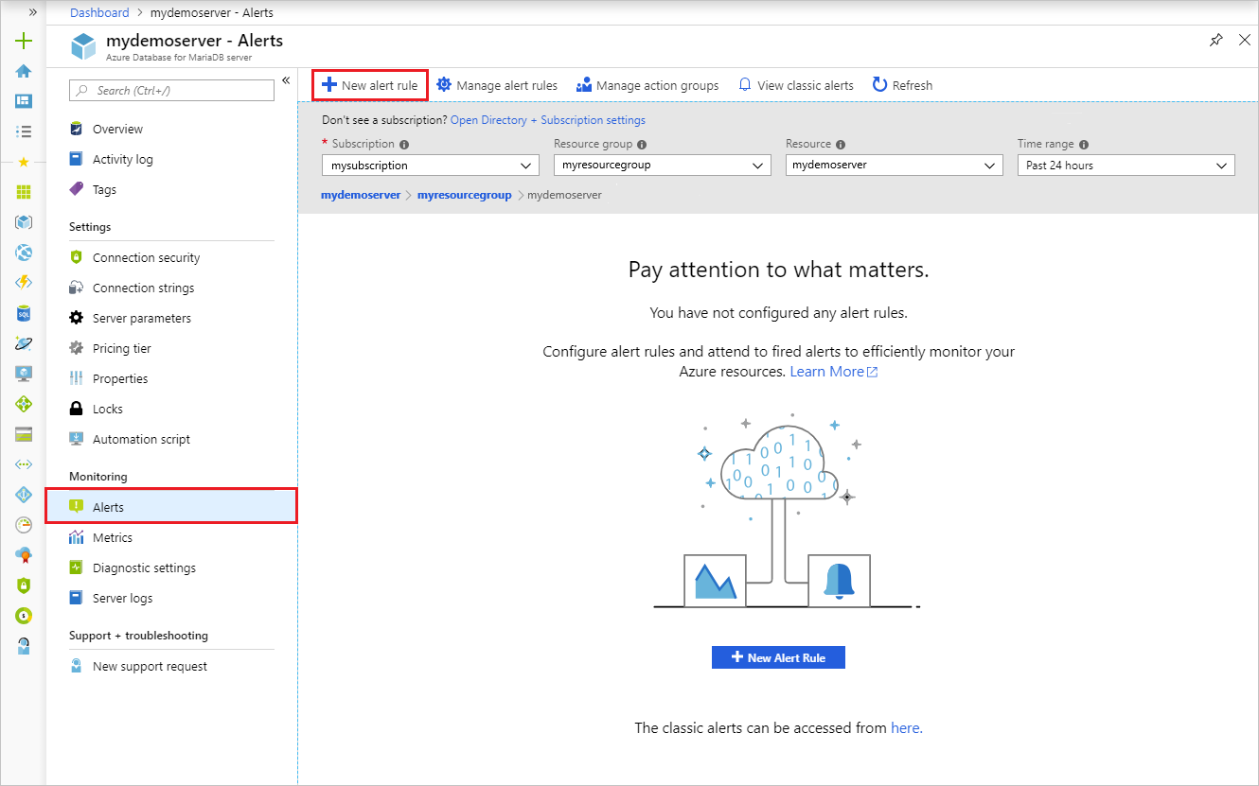The image size is (1259, 786).
Task: Select Alerts under Monitoring
Action: tap(171, 507)
